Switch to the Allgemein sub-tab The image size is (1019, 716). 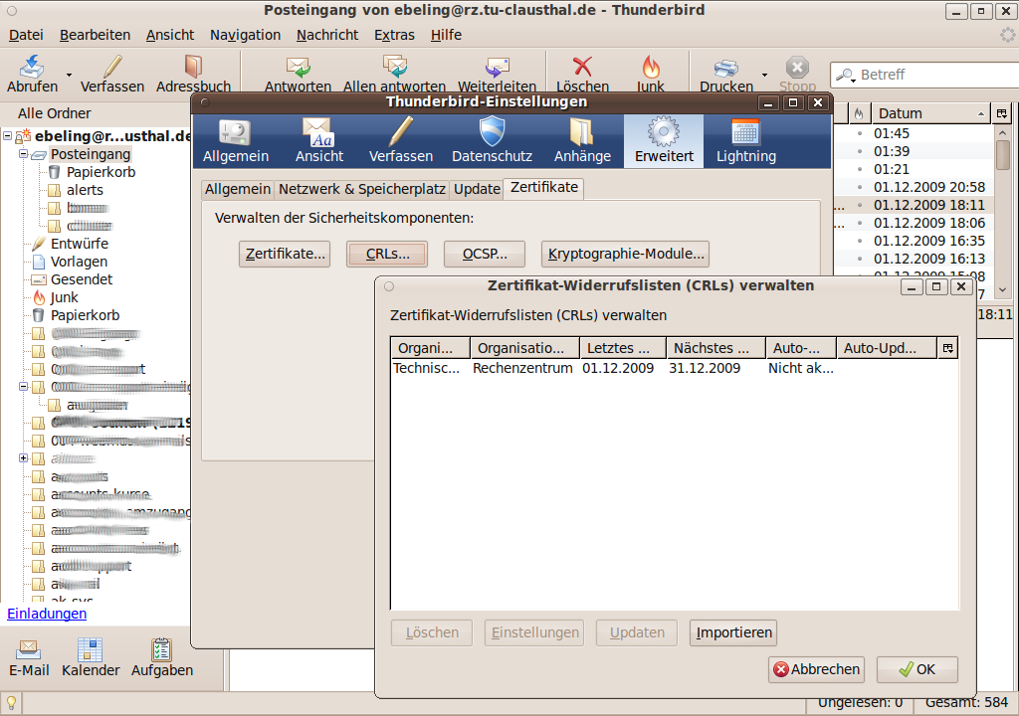coord(238,189)
